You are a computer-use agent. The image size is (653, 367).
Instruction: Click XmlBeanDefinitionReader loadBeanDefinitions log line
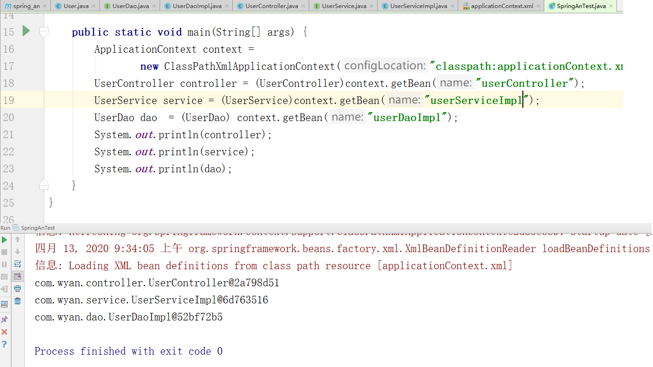click(x=342, y=249)
